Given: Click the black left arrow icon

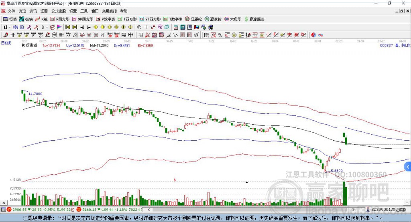Looking at the screenshot, I should 82,27.
